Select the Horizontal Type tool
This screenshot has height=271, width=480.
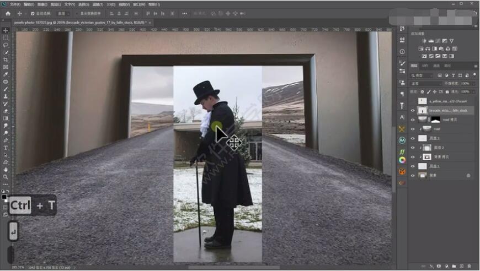pyautogui.click(x=6, y=148)
